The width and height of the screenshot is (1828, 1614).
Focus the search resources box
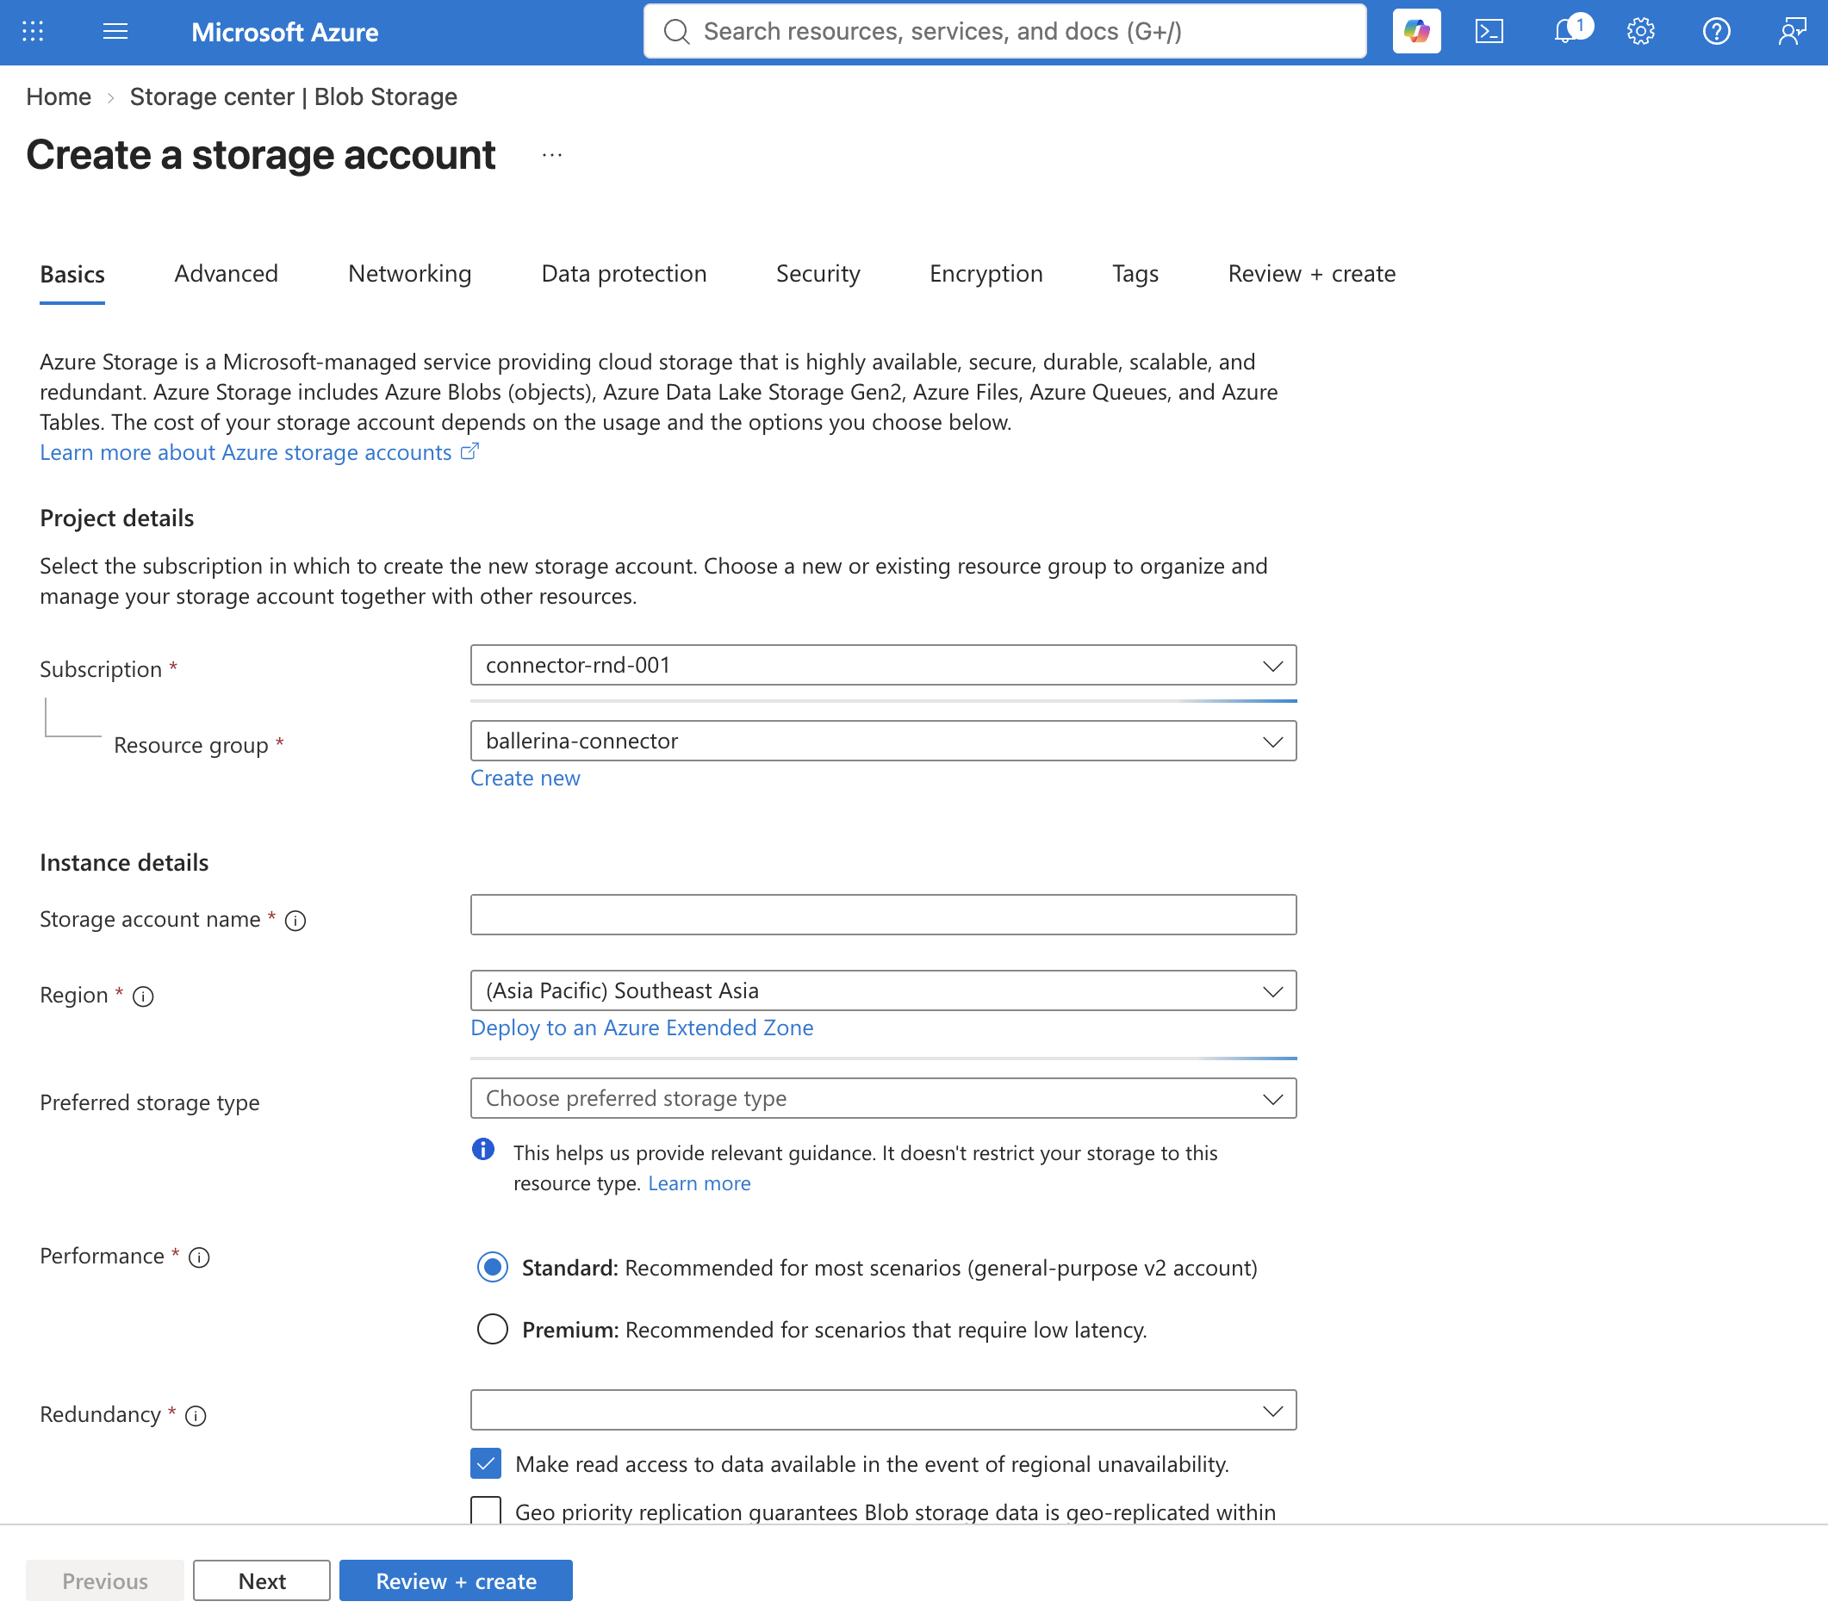pos(1005,32)
